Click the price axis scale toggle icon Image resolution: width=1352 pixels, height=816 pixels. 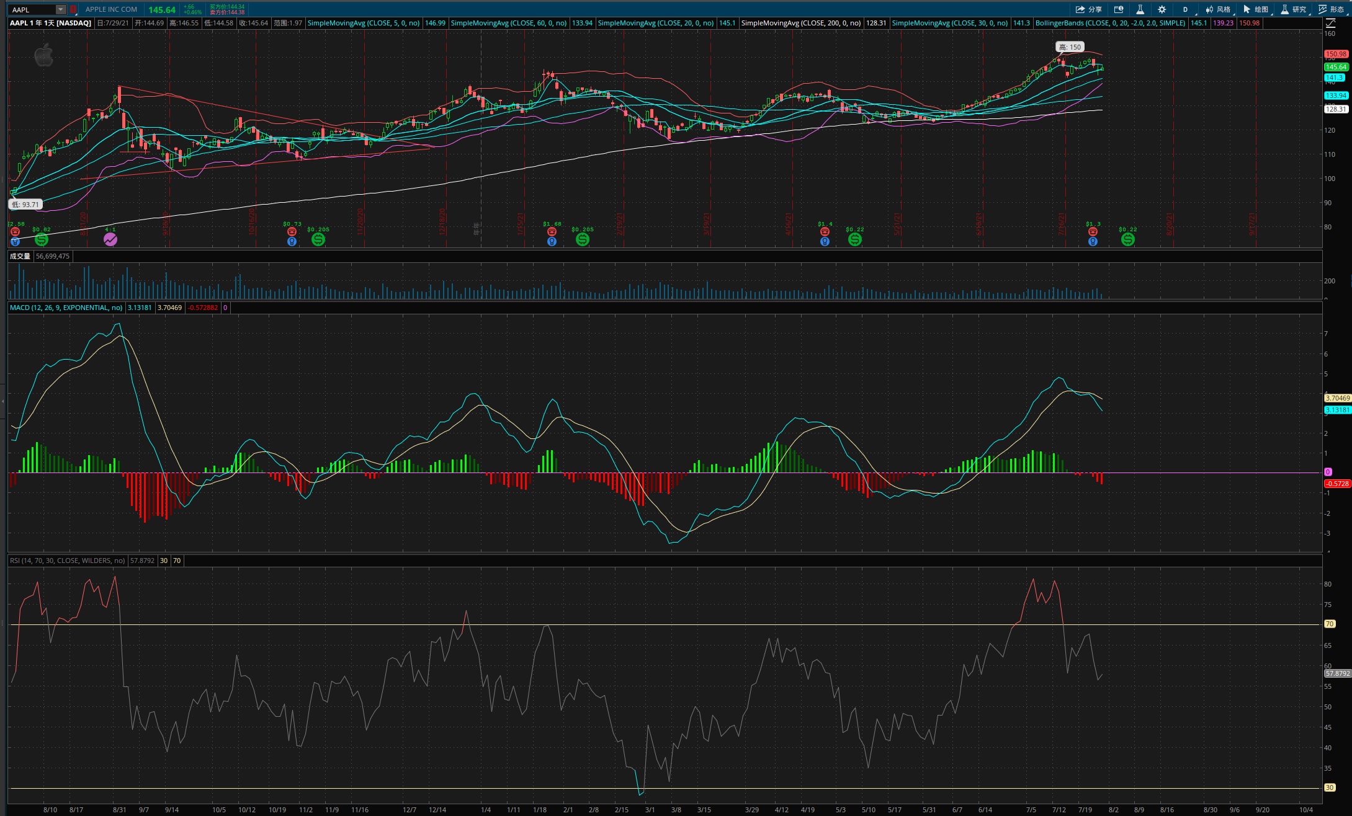pos(1330,23)
